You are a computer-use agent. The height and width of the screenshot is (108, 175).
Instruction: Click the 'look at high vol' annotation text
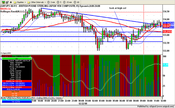click(x=118, y=8)
